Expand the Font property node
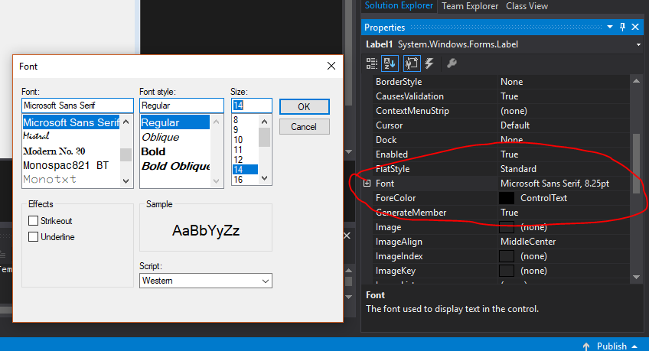The image size is (649, 351). (367, 184)
